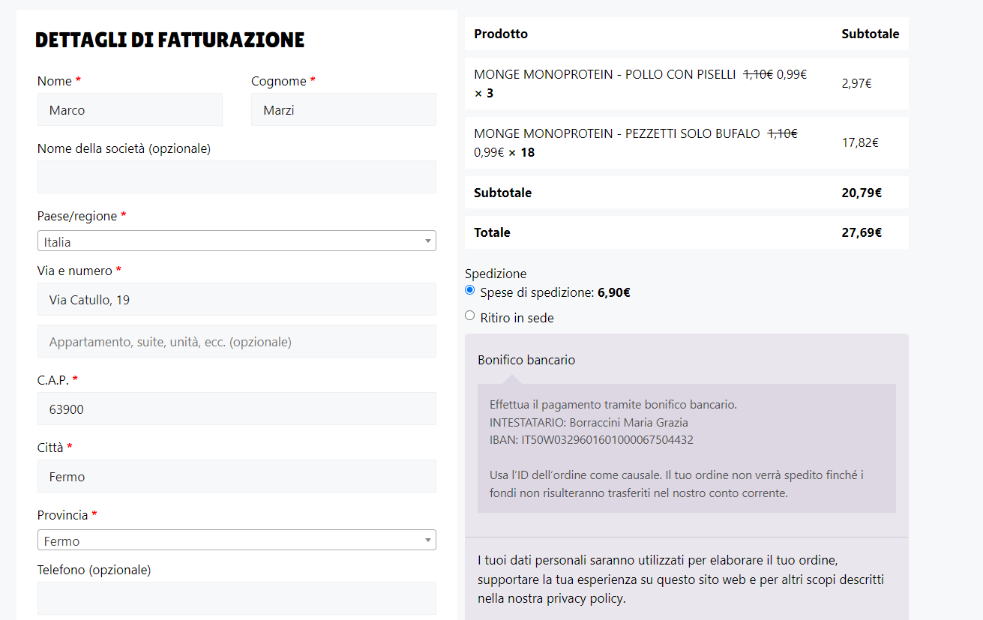Focus the Appartamento, suite, unità field
Image resolution: width=983 pixels, height=620 pixels.
click(236, 341)
